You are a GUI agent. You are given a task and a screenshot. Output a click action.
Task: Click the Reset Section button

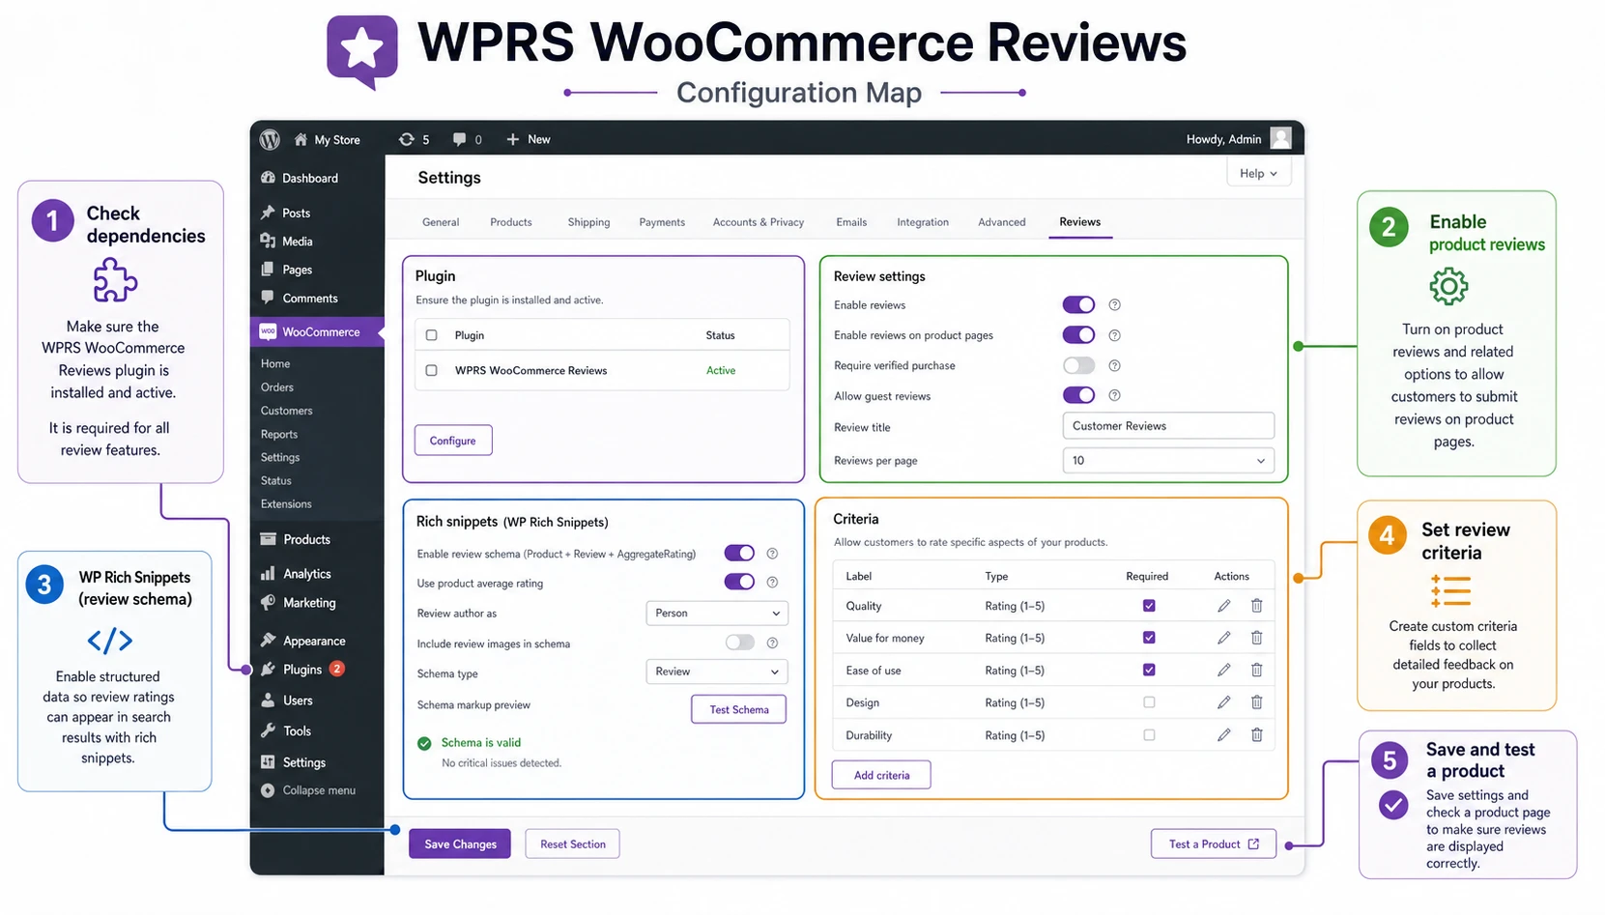click(x=573, y=844)
